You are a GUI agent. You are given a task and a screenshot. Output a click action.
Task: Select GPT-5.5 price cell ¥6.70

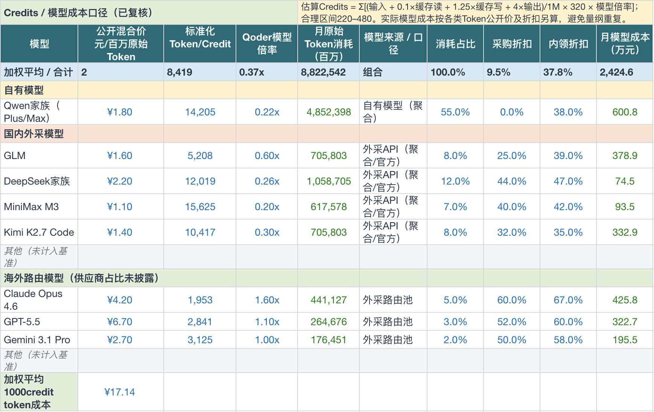pyautogui.click(x=121, y=322)
